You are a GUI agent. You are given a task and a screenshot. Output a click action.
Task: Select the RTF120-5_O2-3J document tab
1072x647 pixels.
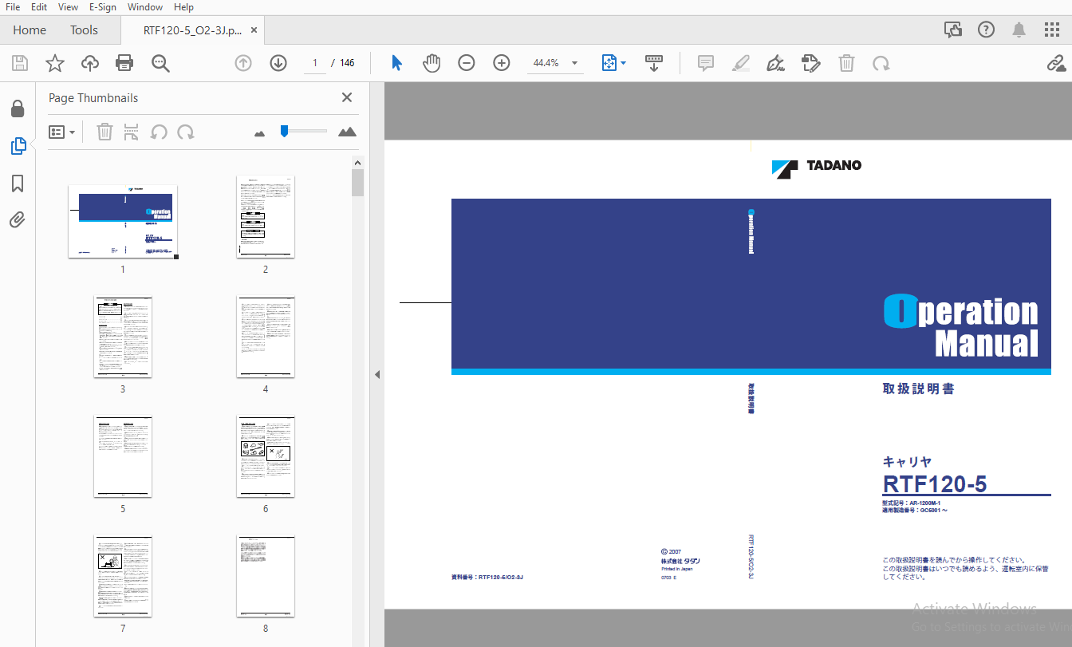pos(193,30)
